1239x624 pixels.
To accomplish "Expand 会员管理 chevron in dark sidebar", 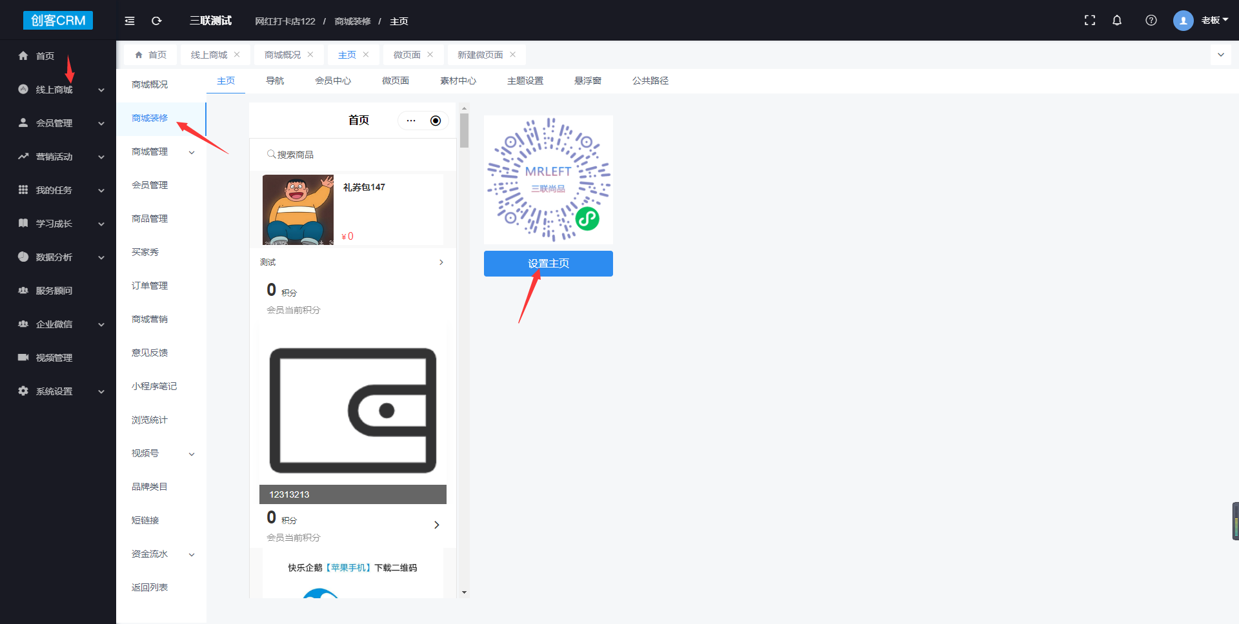I will pos(101,124).
